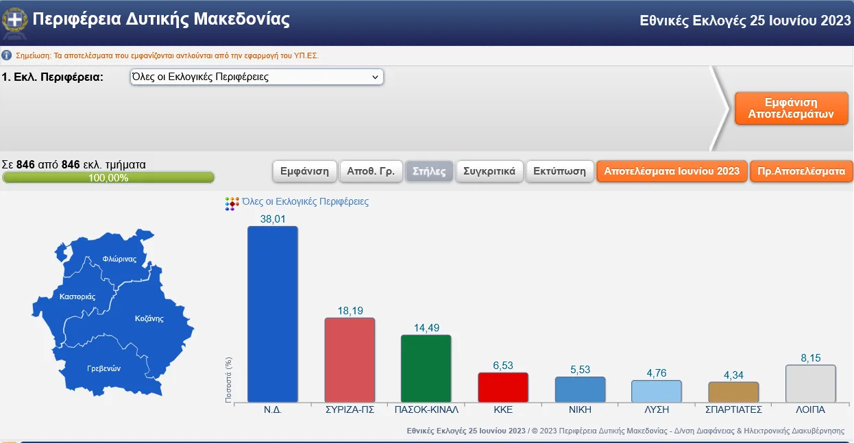Click the blue Ν.Δ. bar

pyautogui.click(x=272, y=314)
